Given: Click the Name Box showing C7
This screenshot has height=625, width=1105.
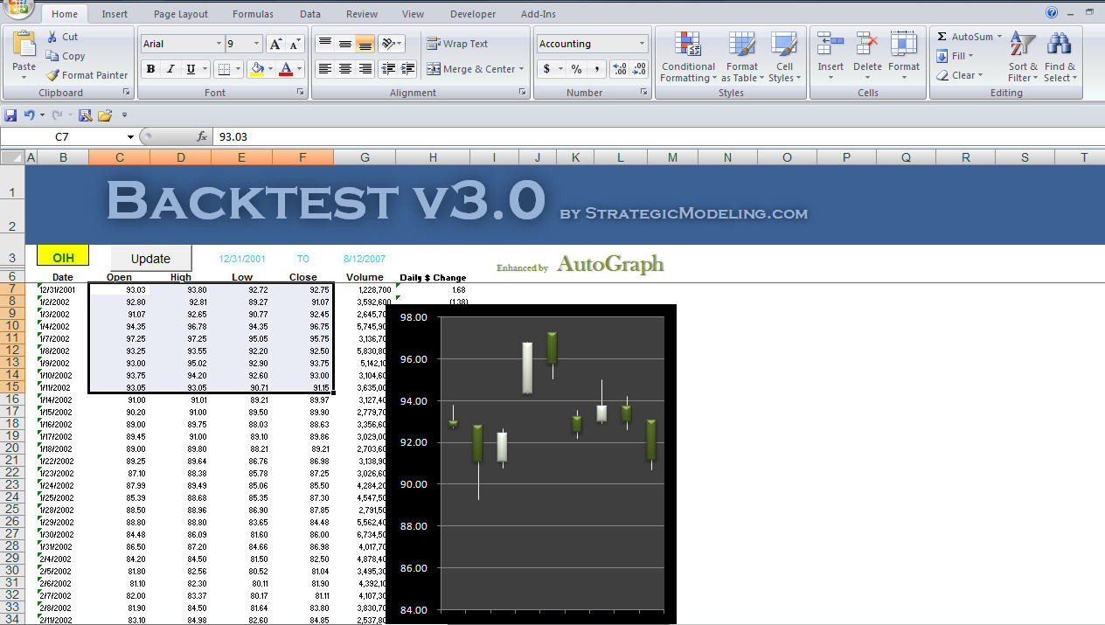Looking at the screenshot, I should pos(61,136).
